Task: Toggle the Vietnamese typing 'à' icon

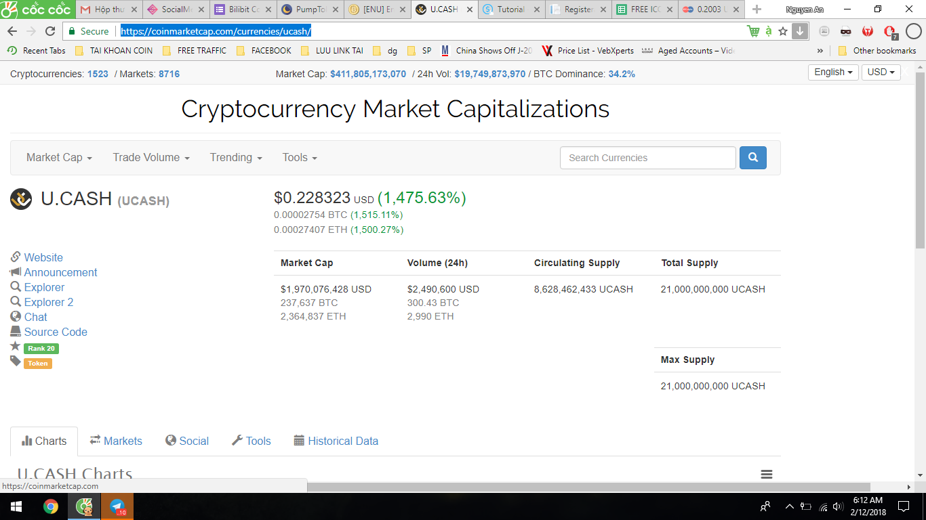Action: 769,31
